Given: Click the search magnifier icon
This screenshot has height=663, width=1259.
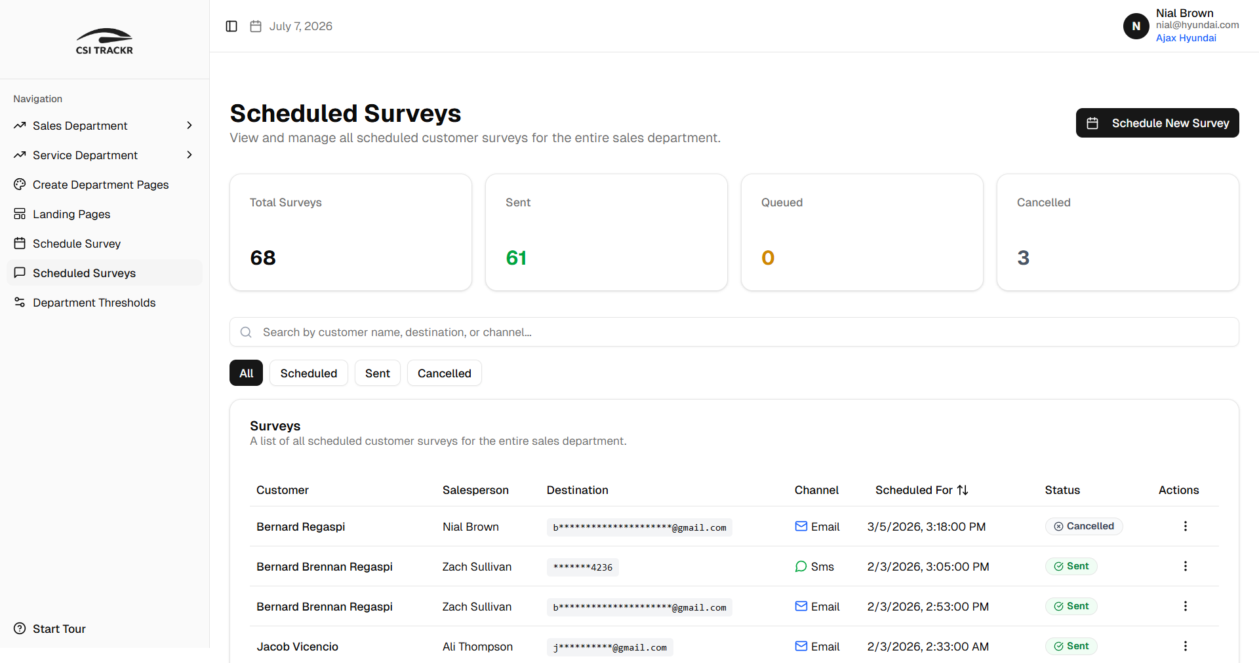Looking at the screenshot, I should pos(246,332).
